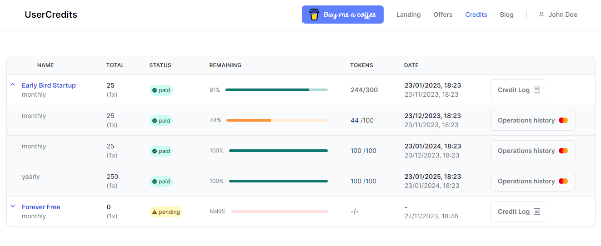This screenshot has width=601, height=246.
Task: Click the -/- tokens value
Action: (x=355, y=212)
